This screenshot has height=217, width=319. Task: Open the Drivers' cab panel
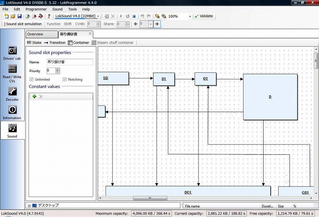click(x=12, y=53)
